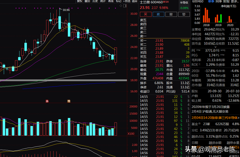Click the 户数 13.33万 value
The height and width of the screenshot is (157, 240).
216,96
